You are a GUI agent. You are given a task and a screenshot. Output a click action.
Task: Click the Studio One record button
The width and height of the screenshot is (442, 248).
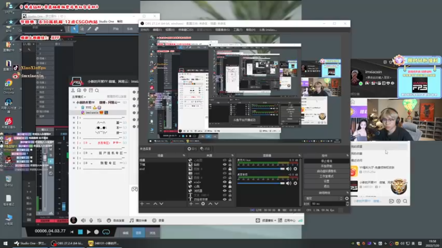(96, 232)
